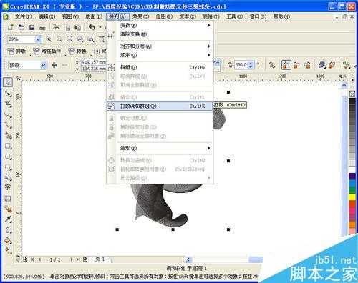Pick the yellow swatch in color palette
The image size is (358, 283).
(352, 197)
